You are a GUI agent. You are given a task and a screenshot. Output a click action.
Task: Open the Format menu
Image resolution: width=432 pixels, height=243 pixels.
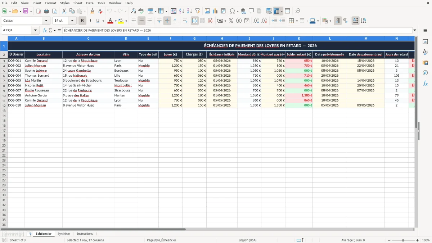(51, 3)
